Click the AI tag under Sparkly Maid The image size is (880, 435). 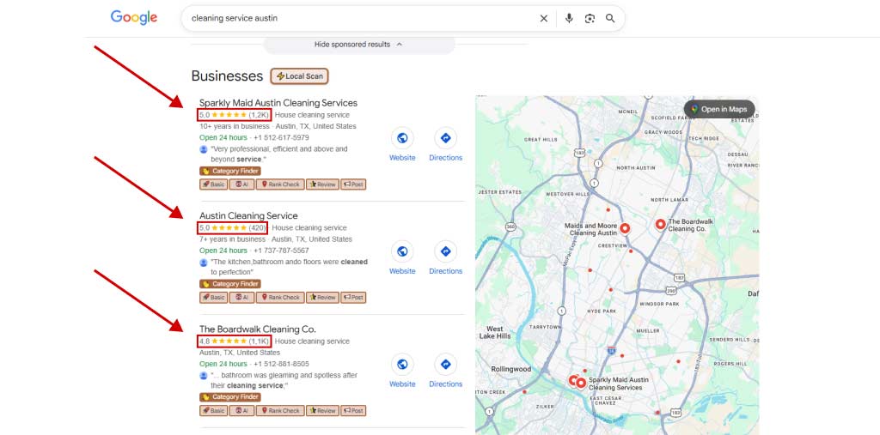[242, 184]
